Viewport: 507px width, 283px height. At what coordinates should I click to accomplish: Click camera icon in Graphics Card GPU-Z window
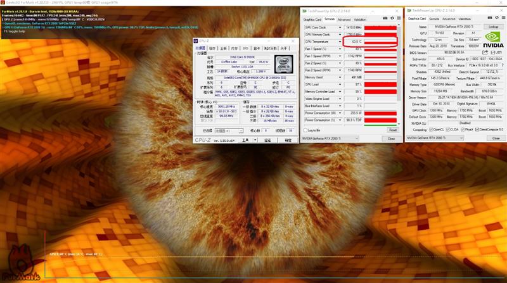490,18
